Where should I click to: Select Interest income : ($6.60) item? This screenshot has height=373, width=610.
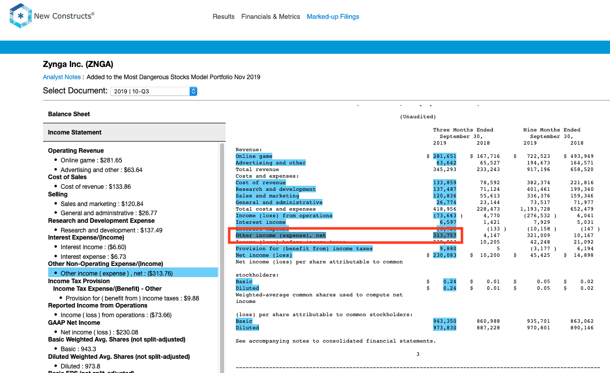pos(94,247)
